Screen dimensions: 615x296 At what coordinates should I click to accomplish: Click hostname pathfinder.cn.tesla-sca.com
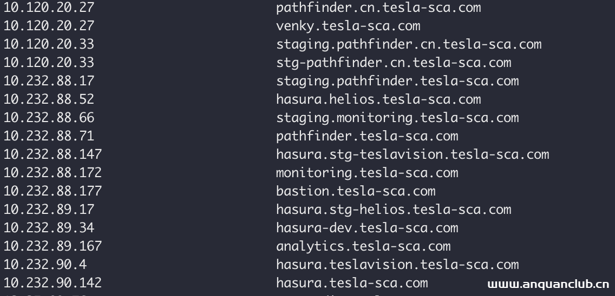[x=378, y=8]
